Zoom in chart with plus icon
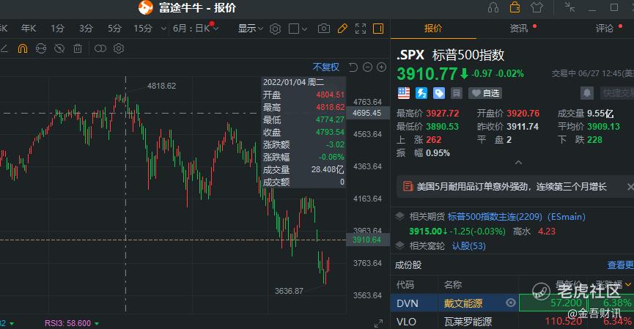 [x=381, y=67]
